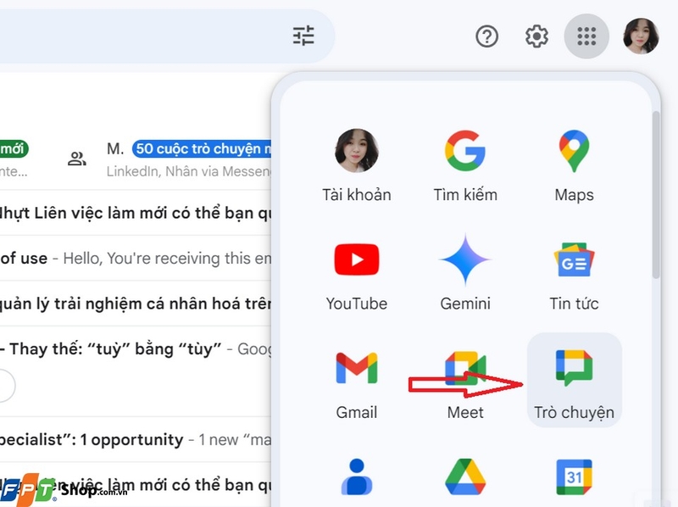Click the Settings gear icon
The image size is (678, 507).
pyautogui.click(x=536, y=36)
